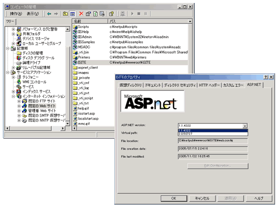Select the help.gif file icon
Viewport: 279px width, 209px height.
pyautogui.click(x=75, y=108)
